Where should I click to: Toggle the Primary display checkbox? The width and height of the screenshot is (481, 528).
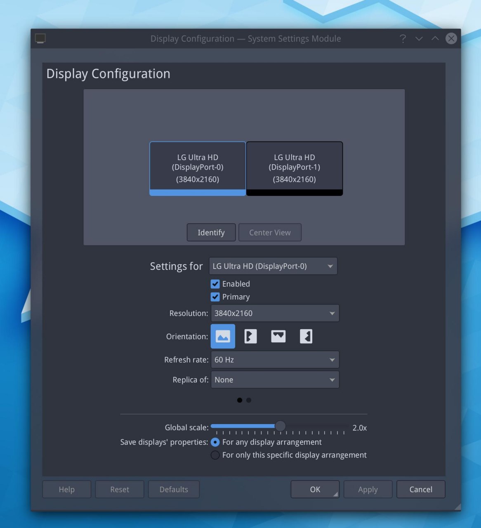coord(215,297)
